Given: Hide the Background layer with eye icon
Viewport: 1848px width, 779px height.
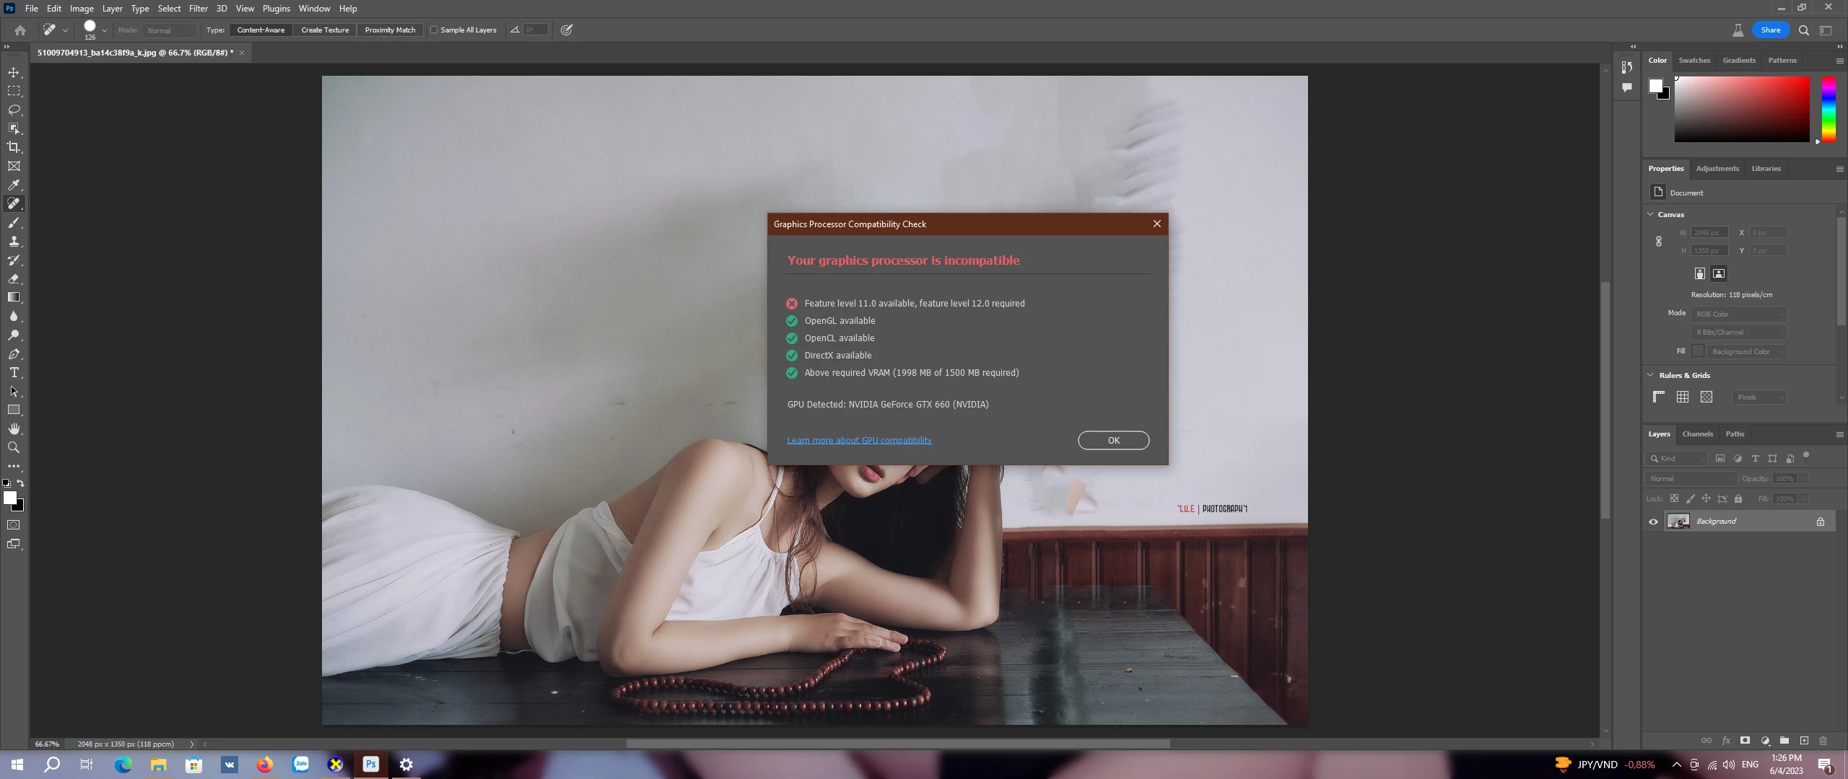Looking at the screenshot, I should (x=1653, y=521).
